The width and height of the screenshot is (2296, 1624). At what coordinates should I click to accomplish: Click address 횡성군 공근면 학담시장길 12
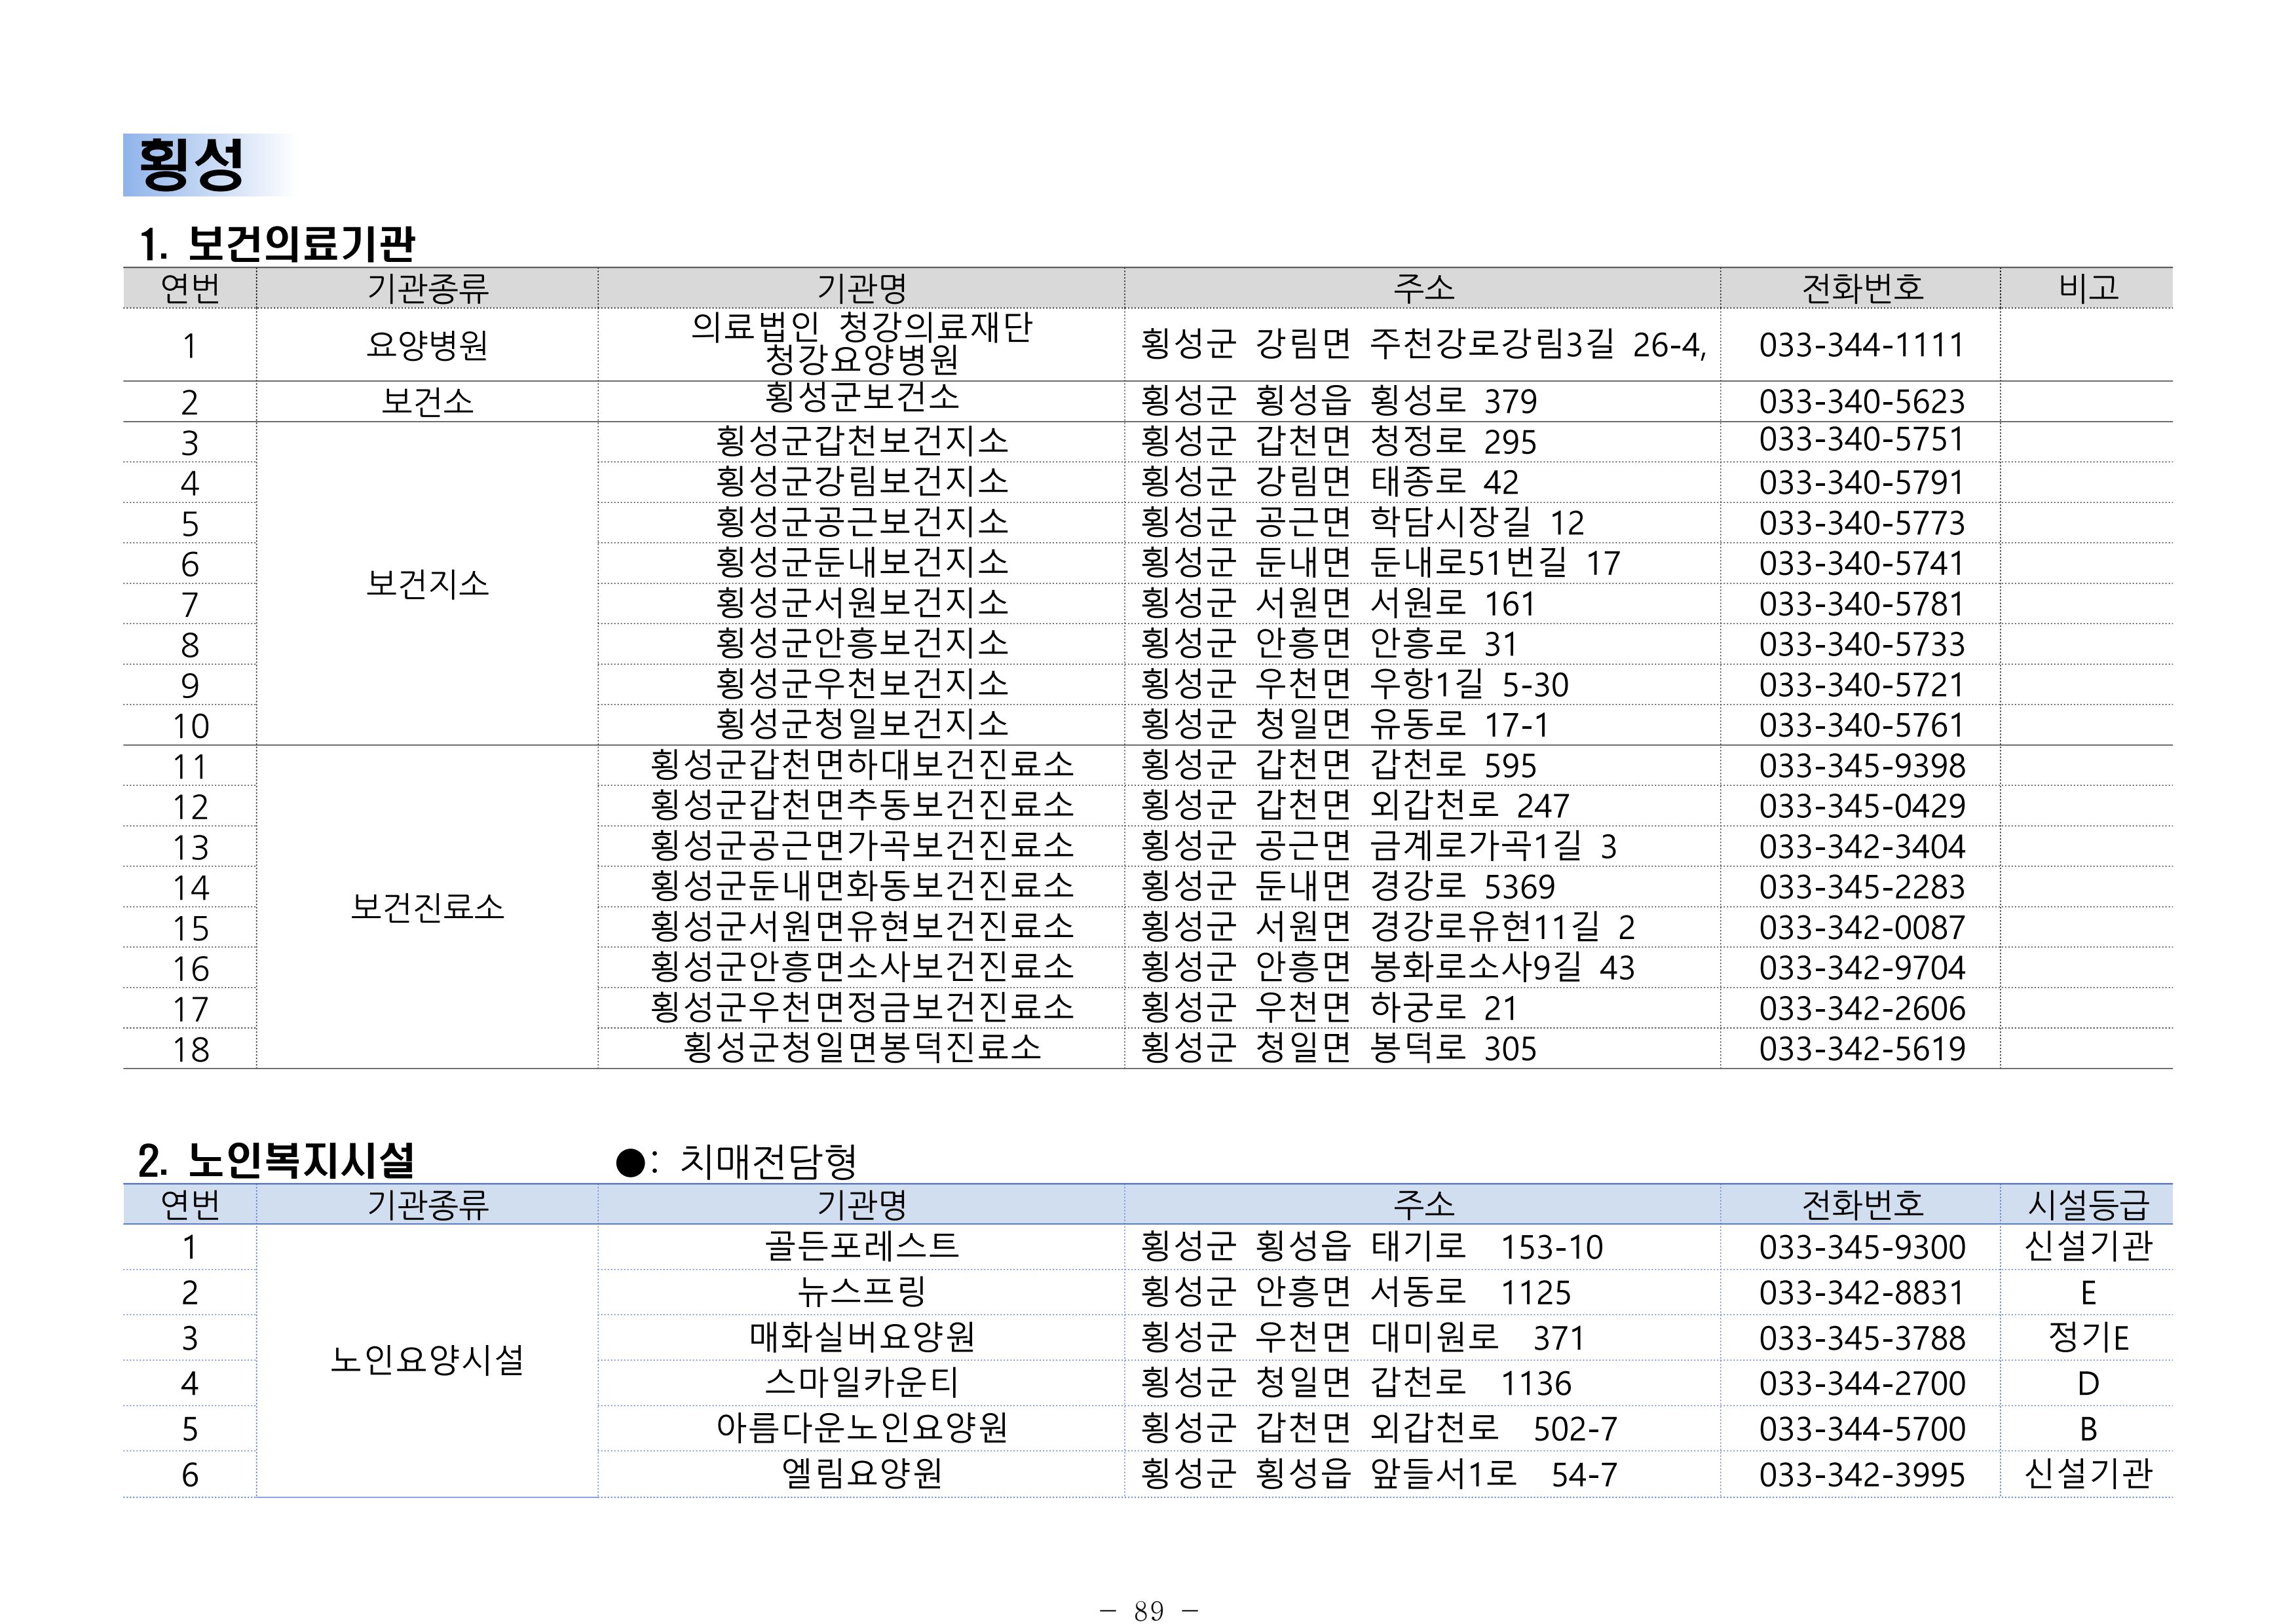1363,523
